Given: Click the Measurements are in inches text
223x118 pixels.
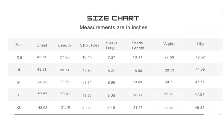Looking at the screenshot, I should point(113,27).
